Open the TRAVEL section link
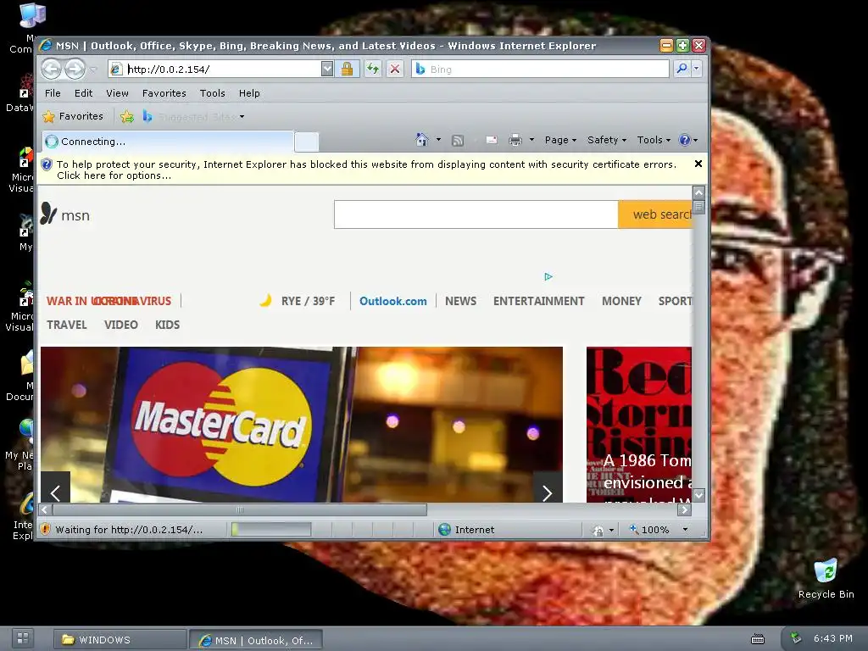868x651 pixels. click(66, 325)
